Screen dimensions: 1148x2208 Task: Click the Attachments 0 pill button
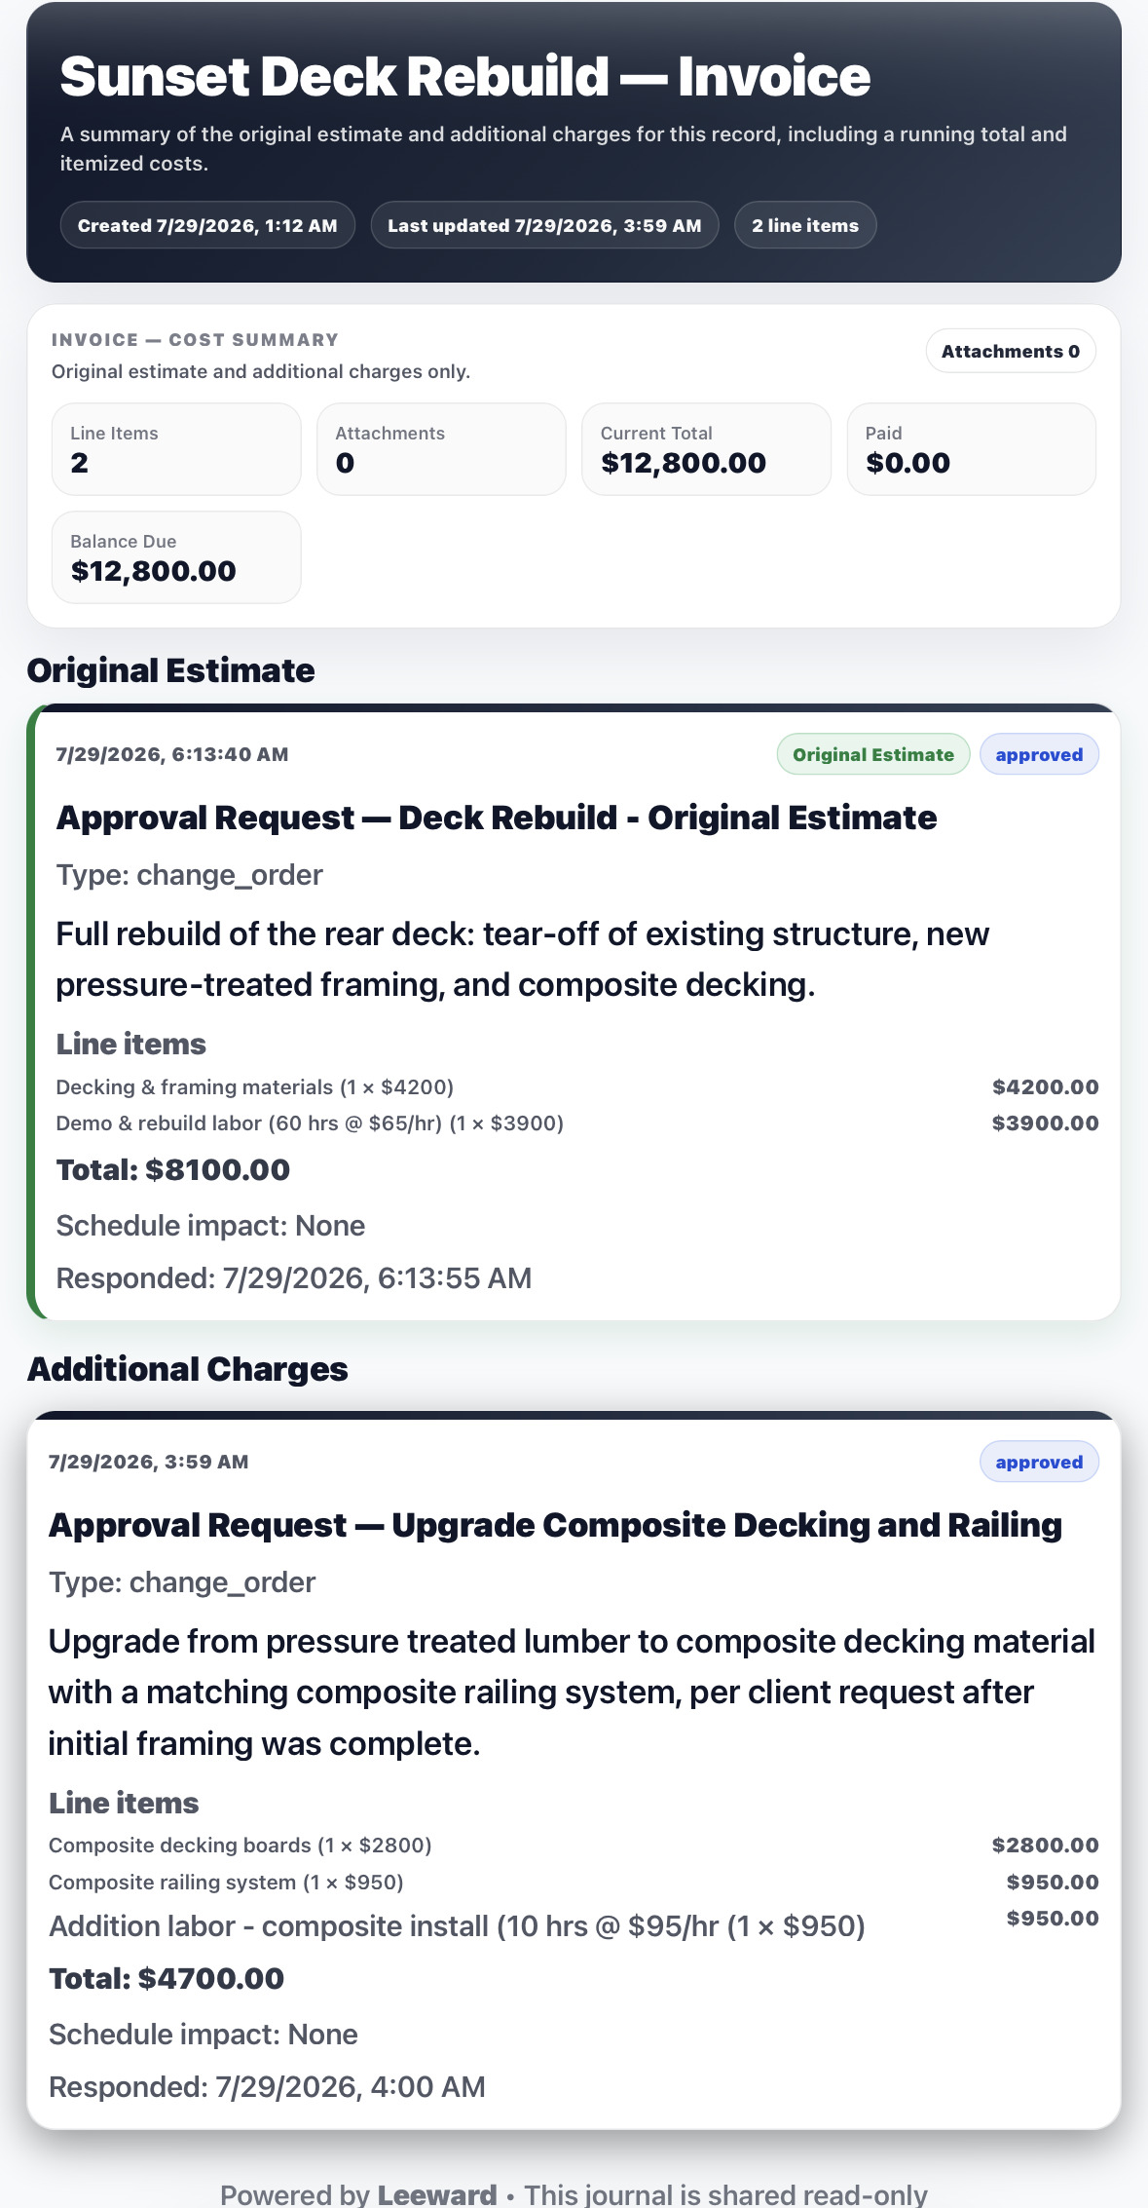[1010, 351]
